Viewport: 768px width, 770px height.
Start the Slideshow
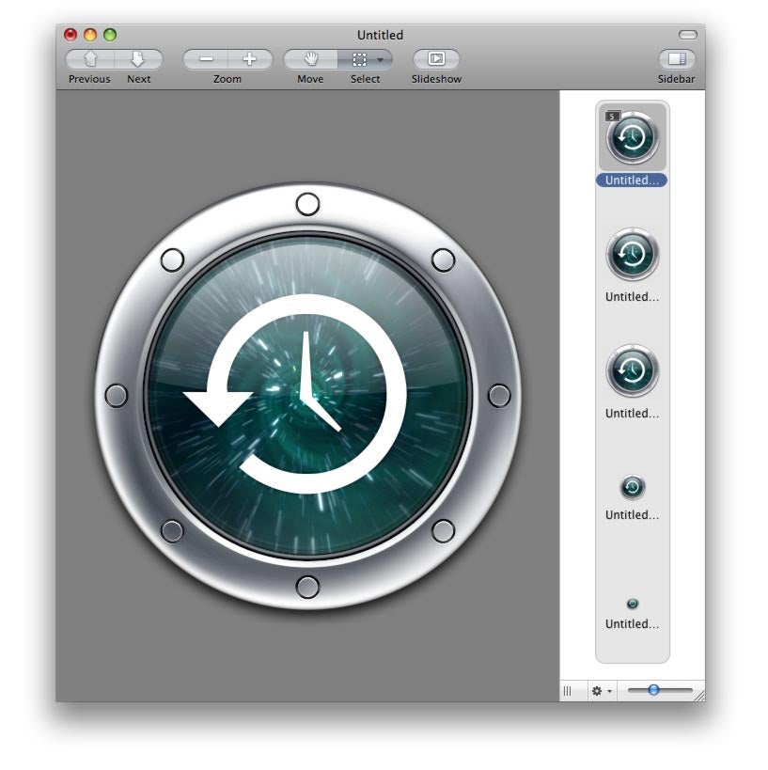coord(436,59)
